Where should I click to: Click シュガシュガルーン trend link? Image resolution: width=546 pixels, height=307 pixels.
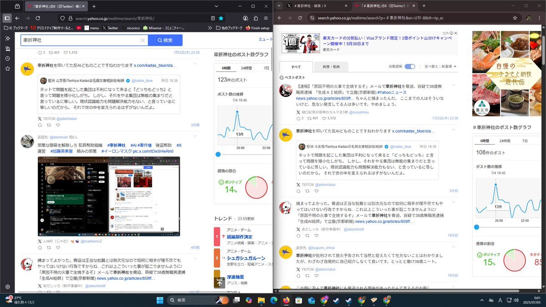point(245,257)
